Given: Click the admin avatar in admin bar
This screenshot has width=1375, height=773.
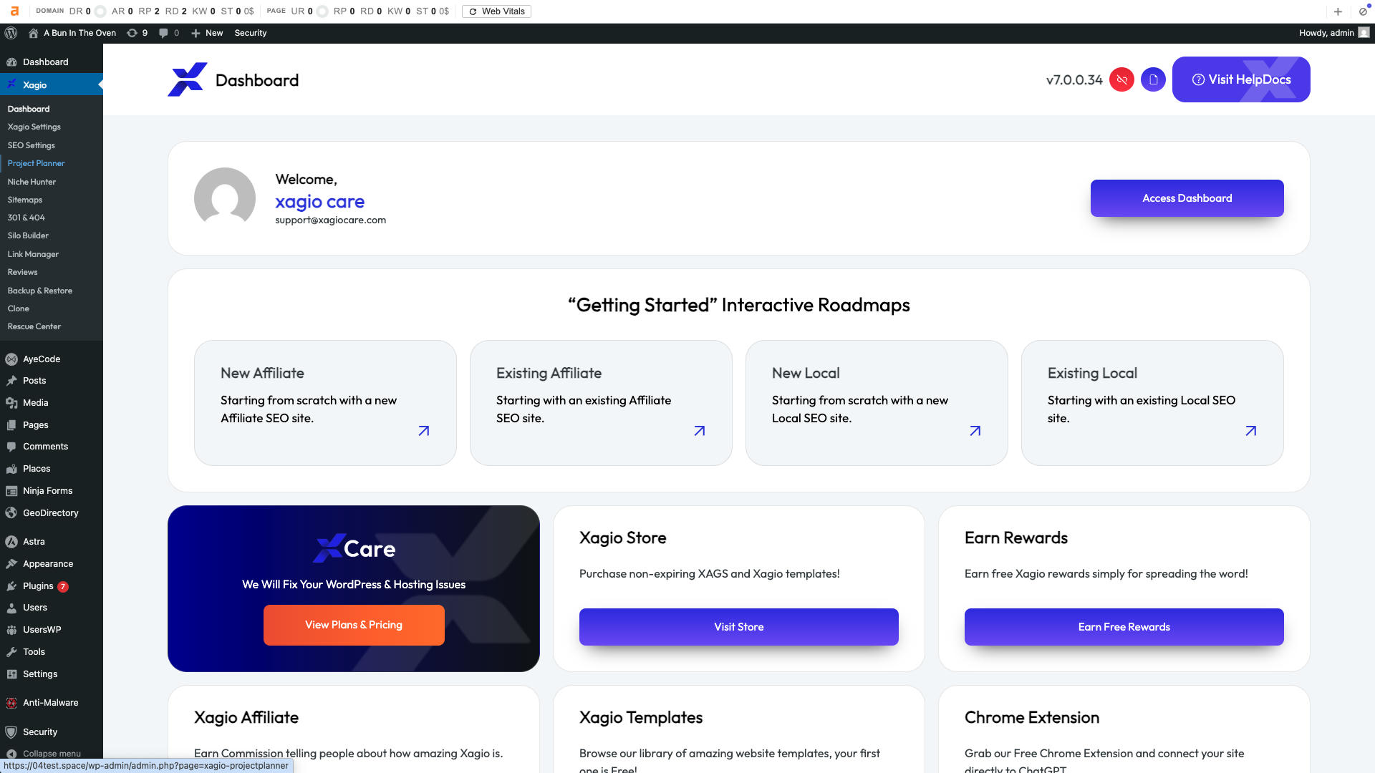Looking at the screenshot, I should tap(1364, 33).
